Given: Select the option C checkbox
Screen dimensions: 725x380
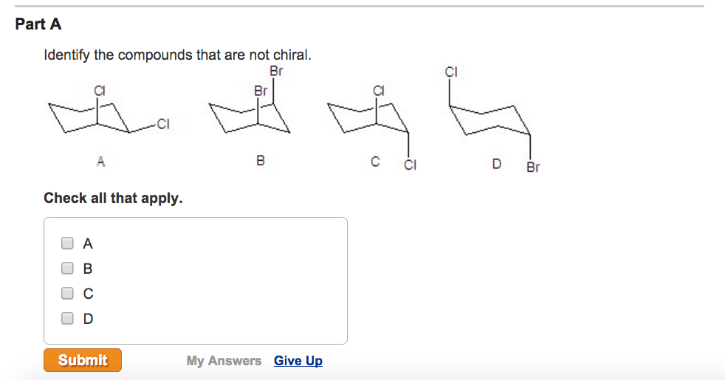Looking at the screenshot, I should pyautogui.click(x=68, y=293).
